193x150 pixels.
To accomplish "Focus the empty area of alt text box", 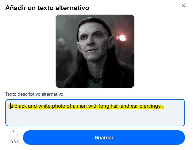I will point(95,118).
